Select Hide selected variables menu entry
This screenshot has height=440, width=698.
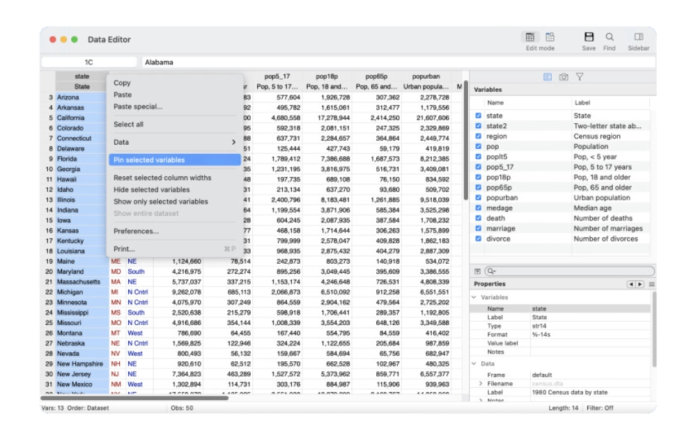tap(152, 189)
